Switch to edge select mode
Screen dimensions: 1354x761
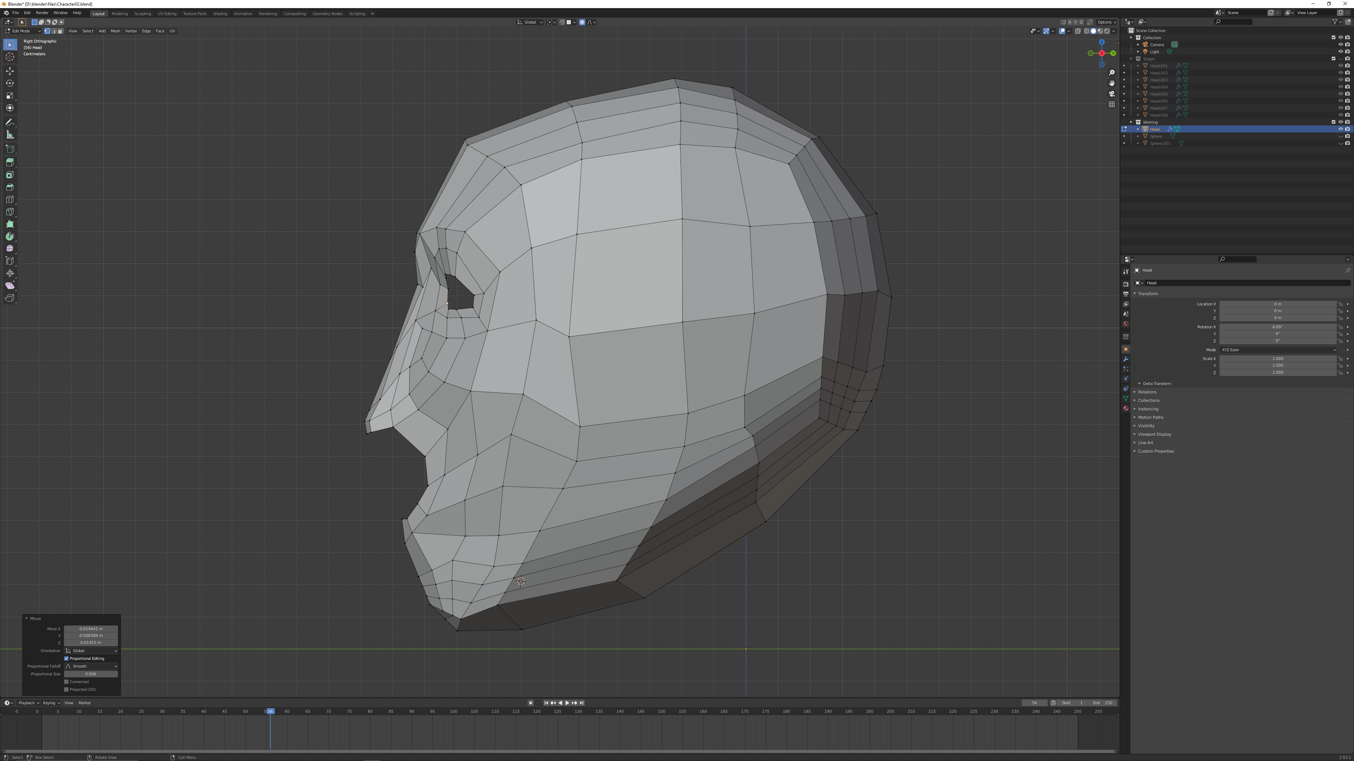(54, 31)
